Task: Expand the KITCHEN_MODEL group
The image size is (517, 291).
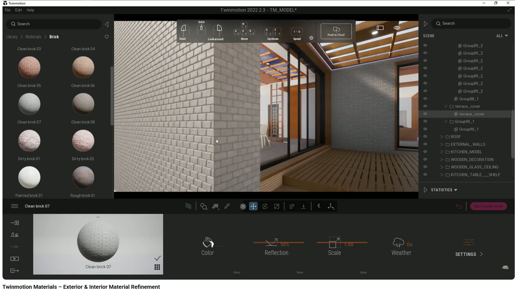Action: 442,152
